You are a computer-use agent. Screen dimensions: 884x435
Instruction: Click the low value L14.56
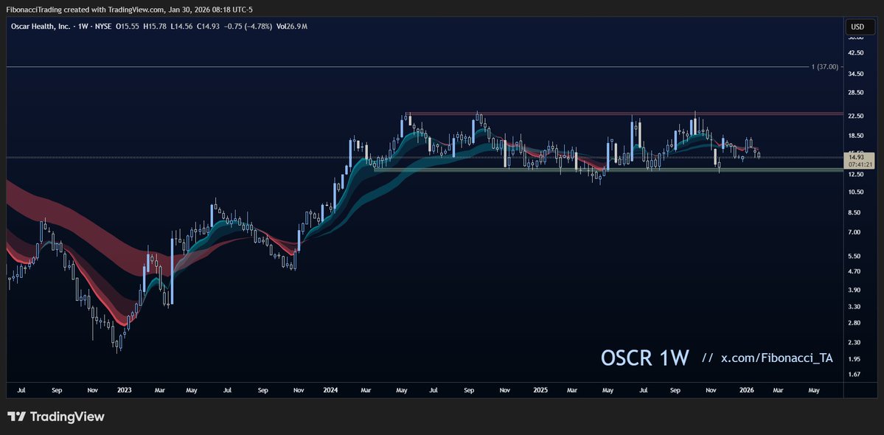[181, 27]
